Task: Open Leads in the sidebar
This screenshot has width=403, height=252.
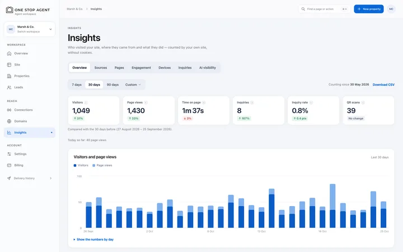Action: coord(30,87)
